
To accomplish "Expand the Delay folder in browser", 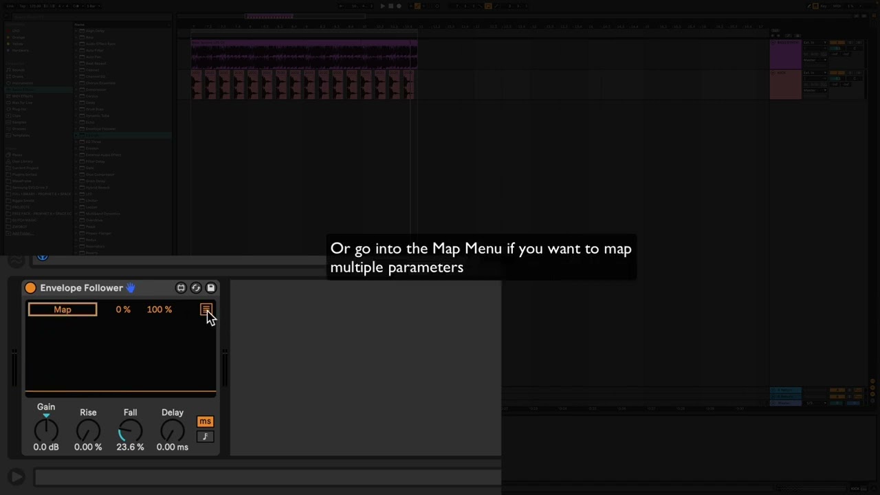I will point(76,102).
